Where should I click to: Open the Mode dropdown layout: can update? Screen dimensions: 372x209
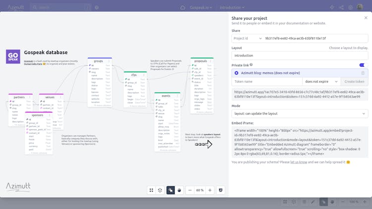pyautogui.click(x=300, y=114)
